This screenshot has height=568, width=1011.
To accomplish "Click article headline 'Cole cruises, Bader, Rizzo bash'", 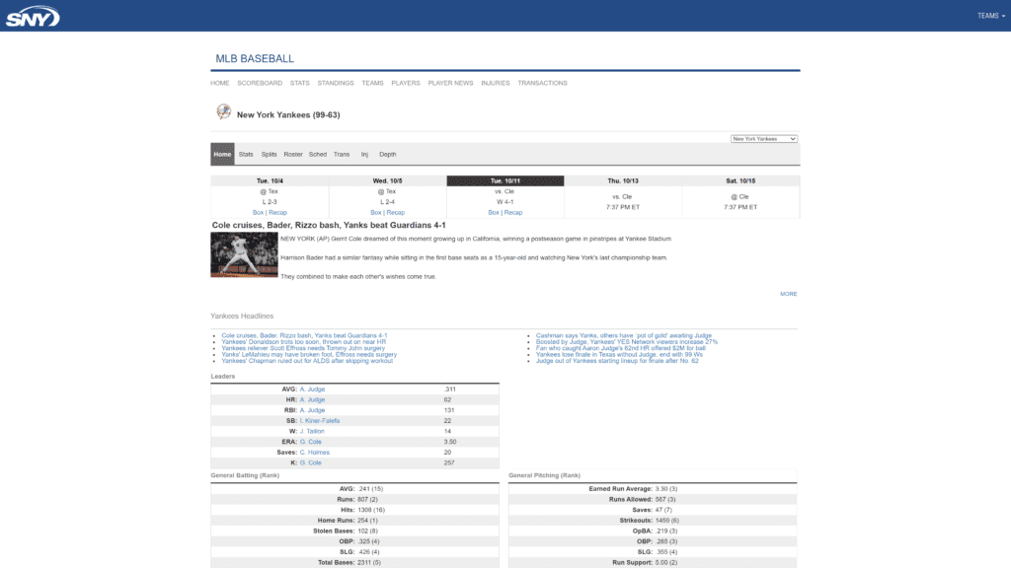I will (329, 226).
